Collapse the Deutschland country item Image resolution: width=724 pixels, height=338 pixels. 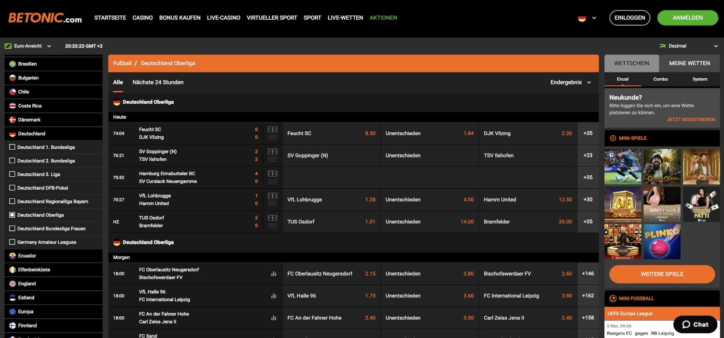pyautogui.click(x=54, y=134)
